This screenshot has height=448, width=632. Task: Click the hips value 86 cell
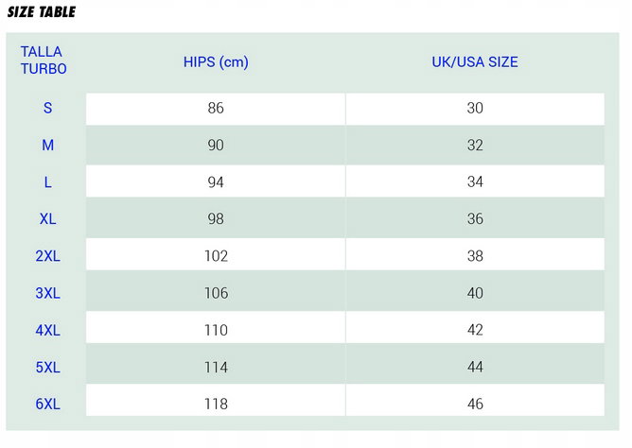pos(216,109)
